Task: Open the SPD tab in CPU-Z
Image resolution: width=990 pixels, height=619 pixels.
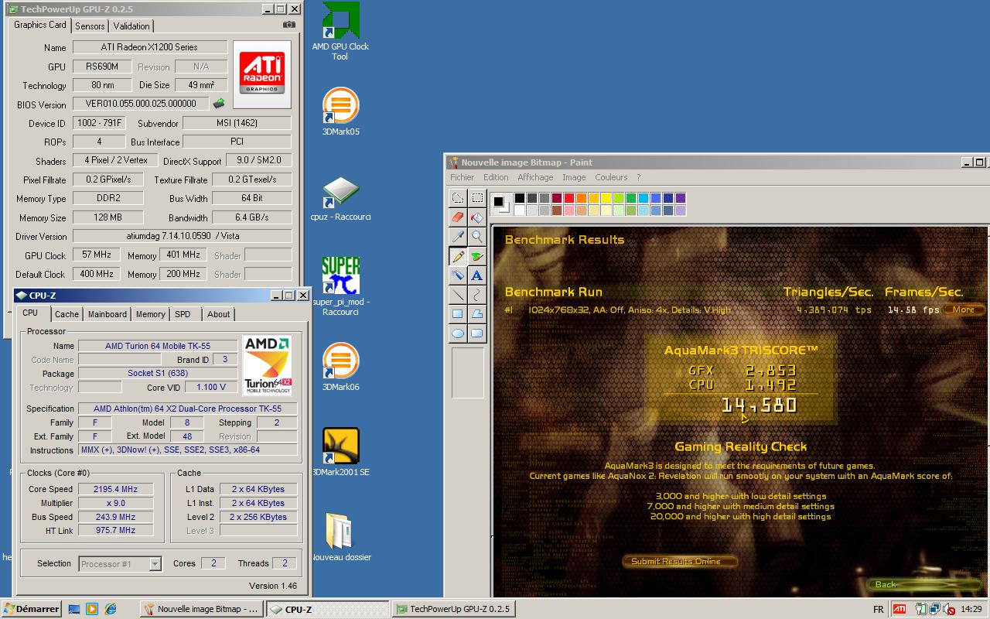Action: [183, 314]
